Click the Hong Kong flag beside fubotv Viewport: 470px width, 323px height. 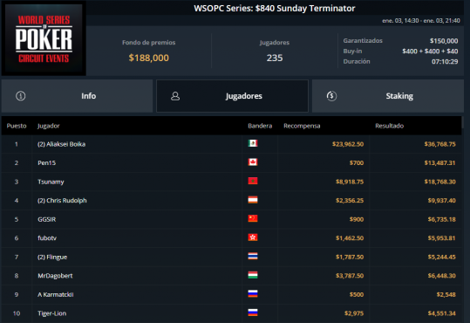[253, 237]
